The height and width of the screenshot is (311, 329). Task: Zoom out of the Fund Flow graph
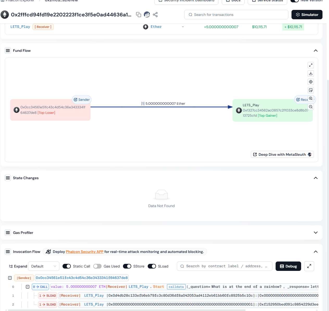[311, 107]
